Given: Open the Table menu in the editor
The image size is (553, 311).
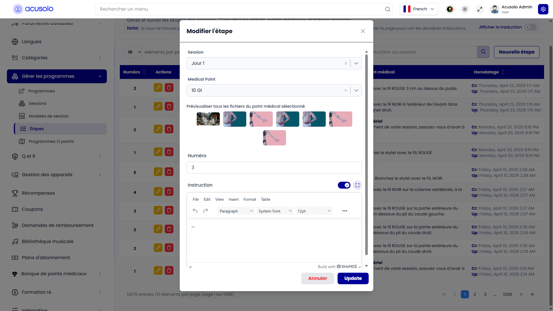Looking at the screenshot, I should click(x=266, y=199).
